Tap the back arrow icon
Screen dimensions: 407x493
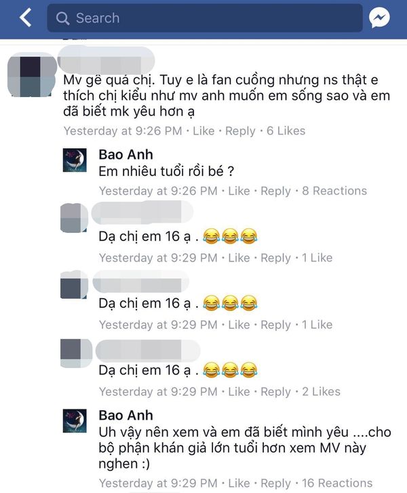(x=26, y=18)
